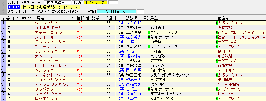Select horse name ペルフィカ
This screenshot has height=101, width=266.
(44, 70)
